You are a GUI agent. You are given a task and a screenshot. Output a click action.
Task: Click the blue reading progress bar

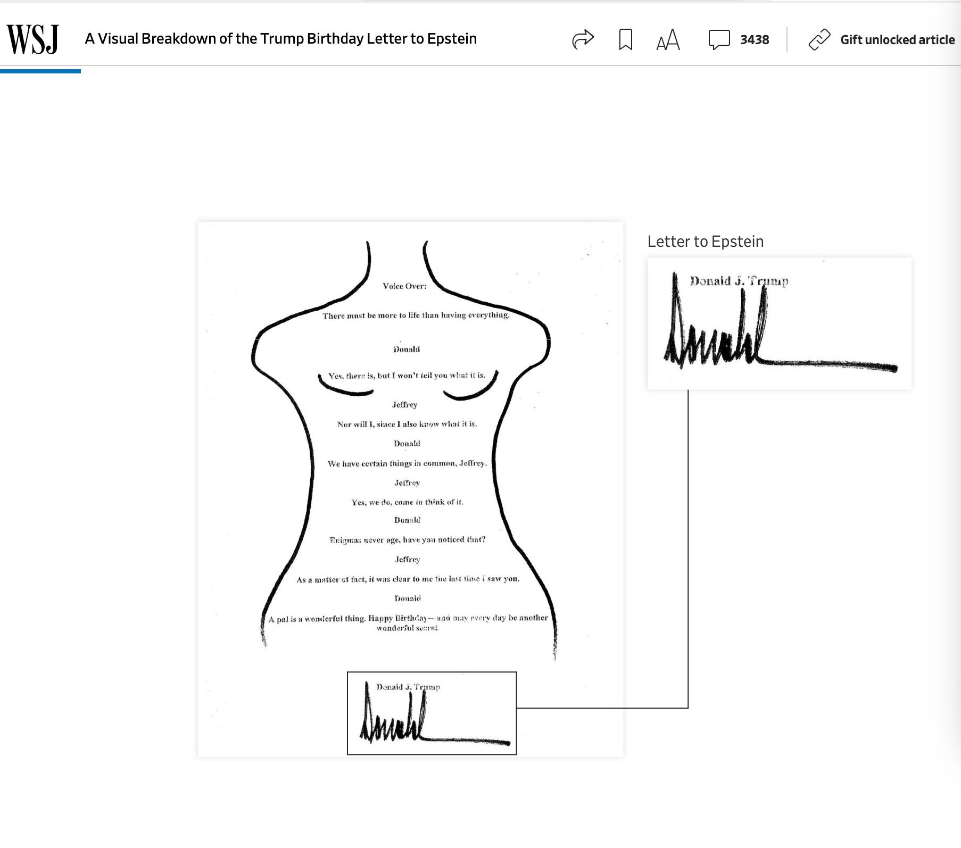(x=40, y=71)
